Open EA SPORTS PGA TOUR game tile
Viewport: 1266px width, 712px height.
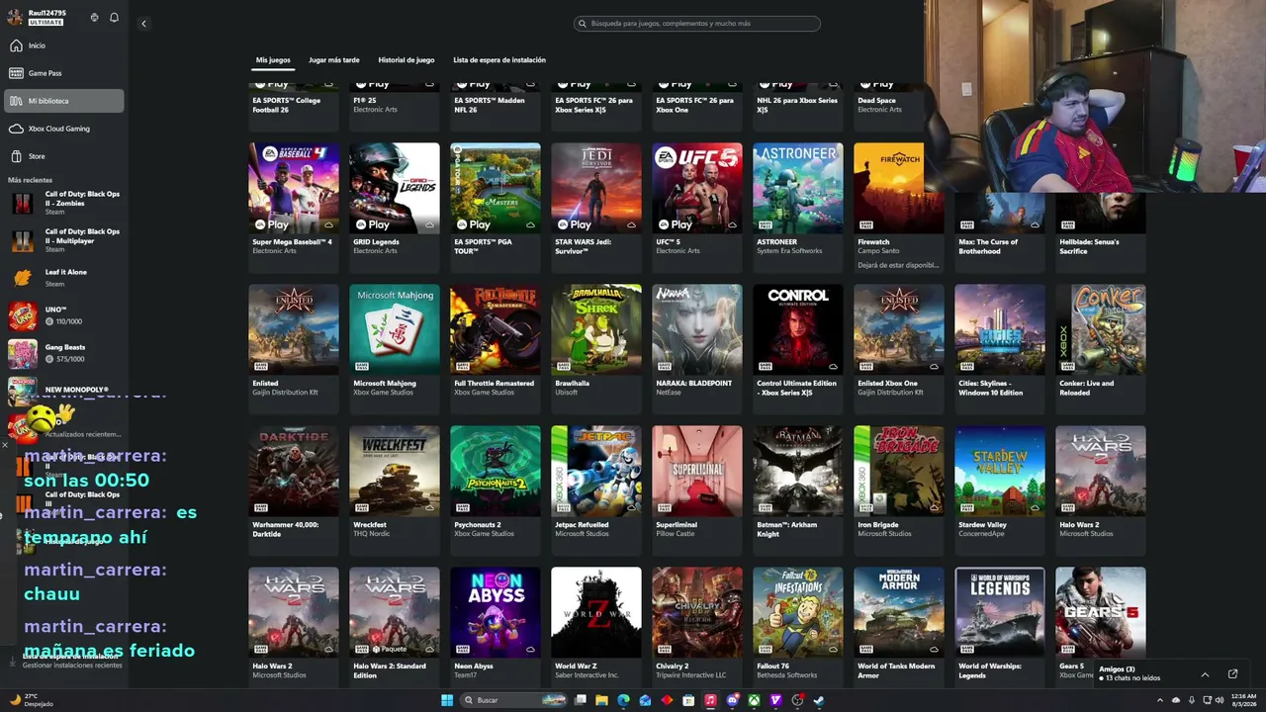[x=496, y=208]
